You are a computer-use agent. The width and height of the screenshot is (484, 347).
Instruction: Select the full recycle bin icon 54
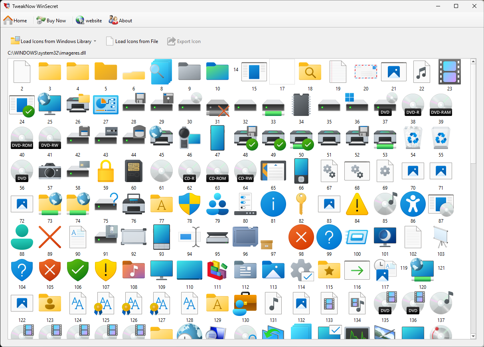click(413, 138)
